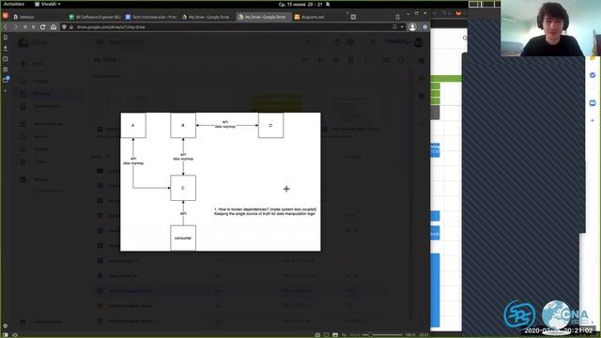Screen dimensions: 601x338
Task: Open the Tasks check icon in background window
Action: click(x=593, y=75)
